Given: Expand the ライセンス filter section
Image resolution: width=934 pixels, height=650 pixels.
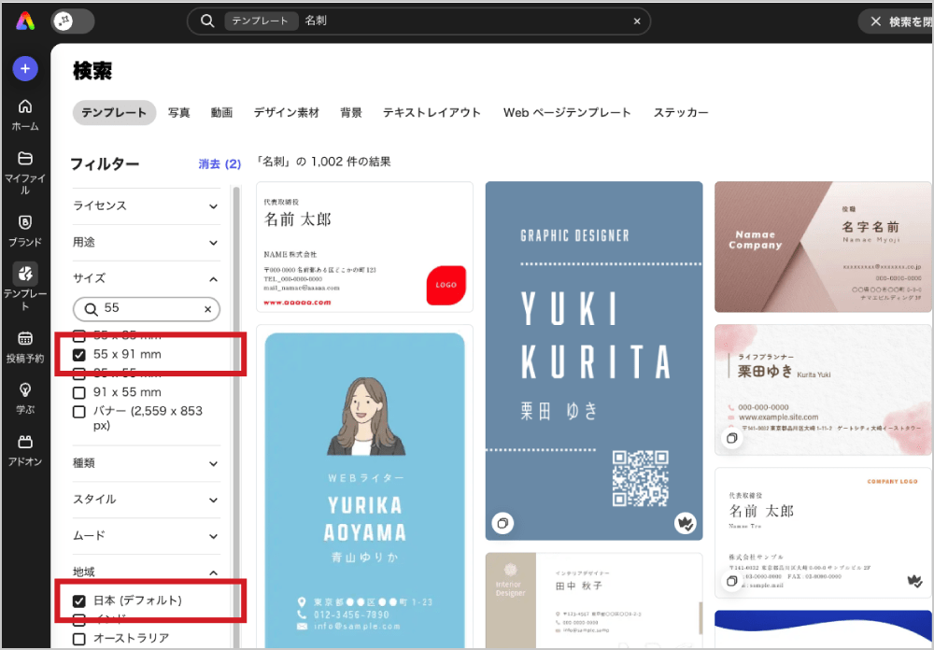Looking at the screenshot, I should (x=213, y=205).
